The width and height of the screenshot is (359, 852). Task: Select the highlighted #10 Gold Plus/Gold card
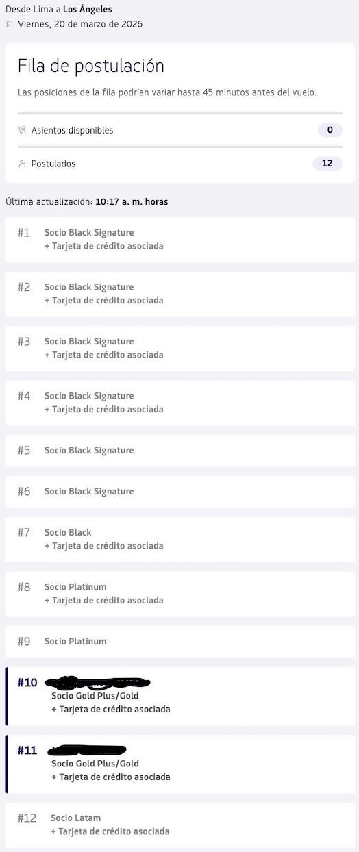point(180,696)
